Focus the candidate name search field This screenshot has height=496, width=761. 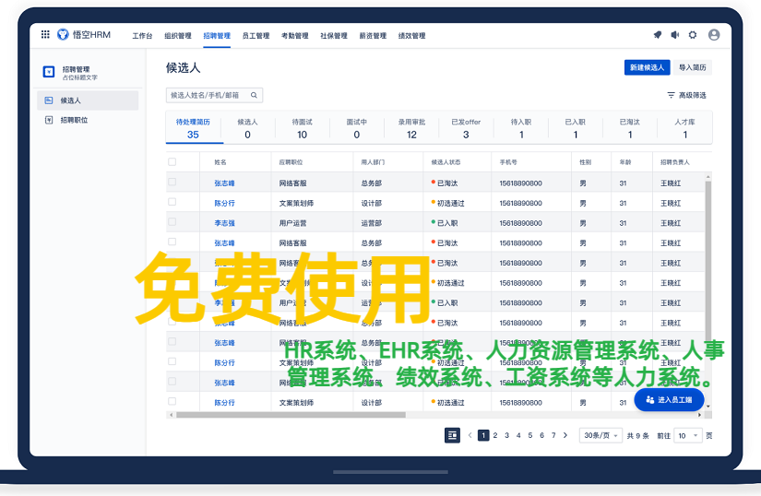click(208, 95)
